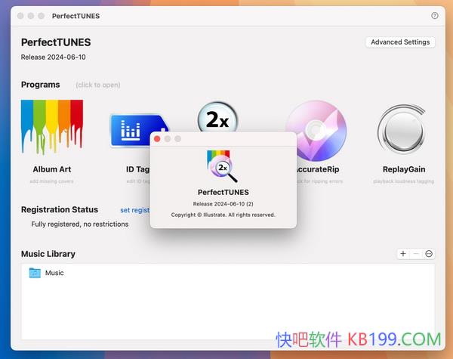Click the Album Art label text
The height and width of the screenshot is (359, 453).
(x=51, y=169)
